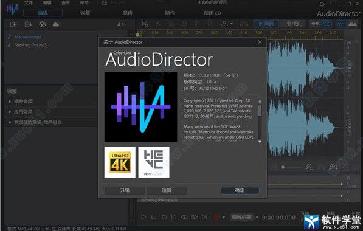
Task: Click the HEVC badge
Action: tap(154, 162)
